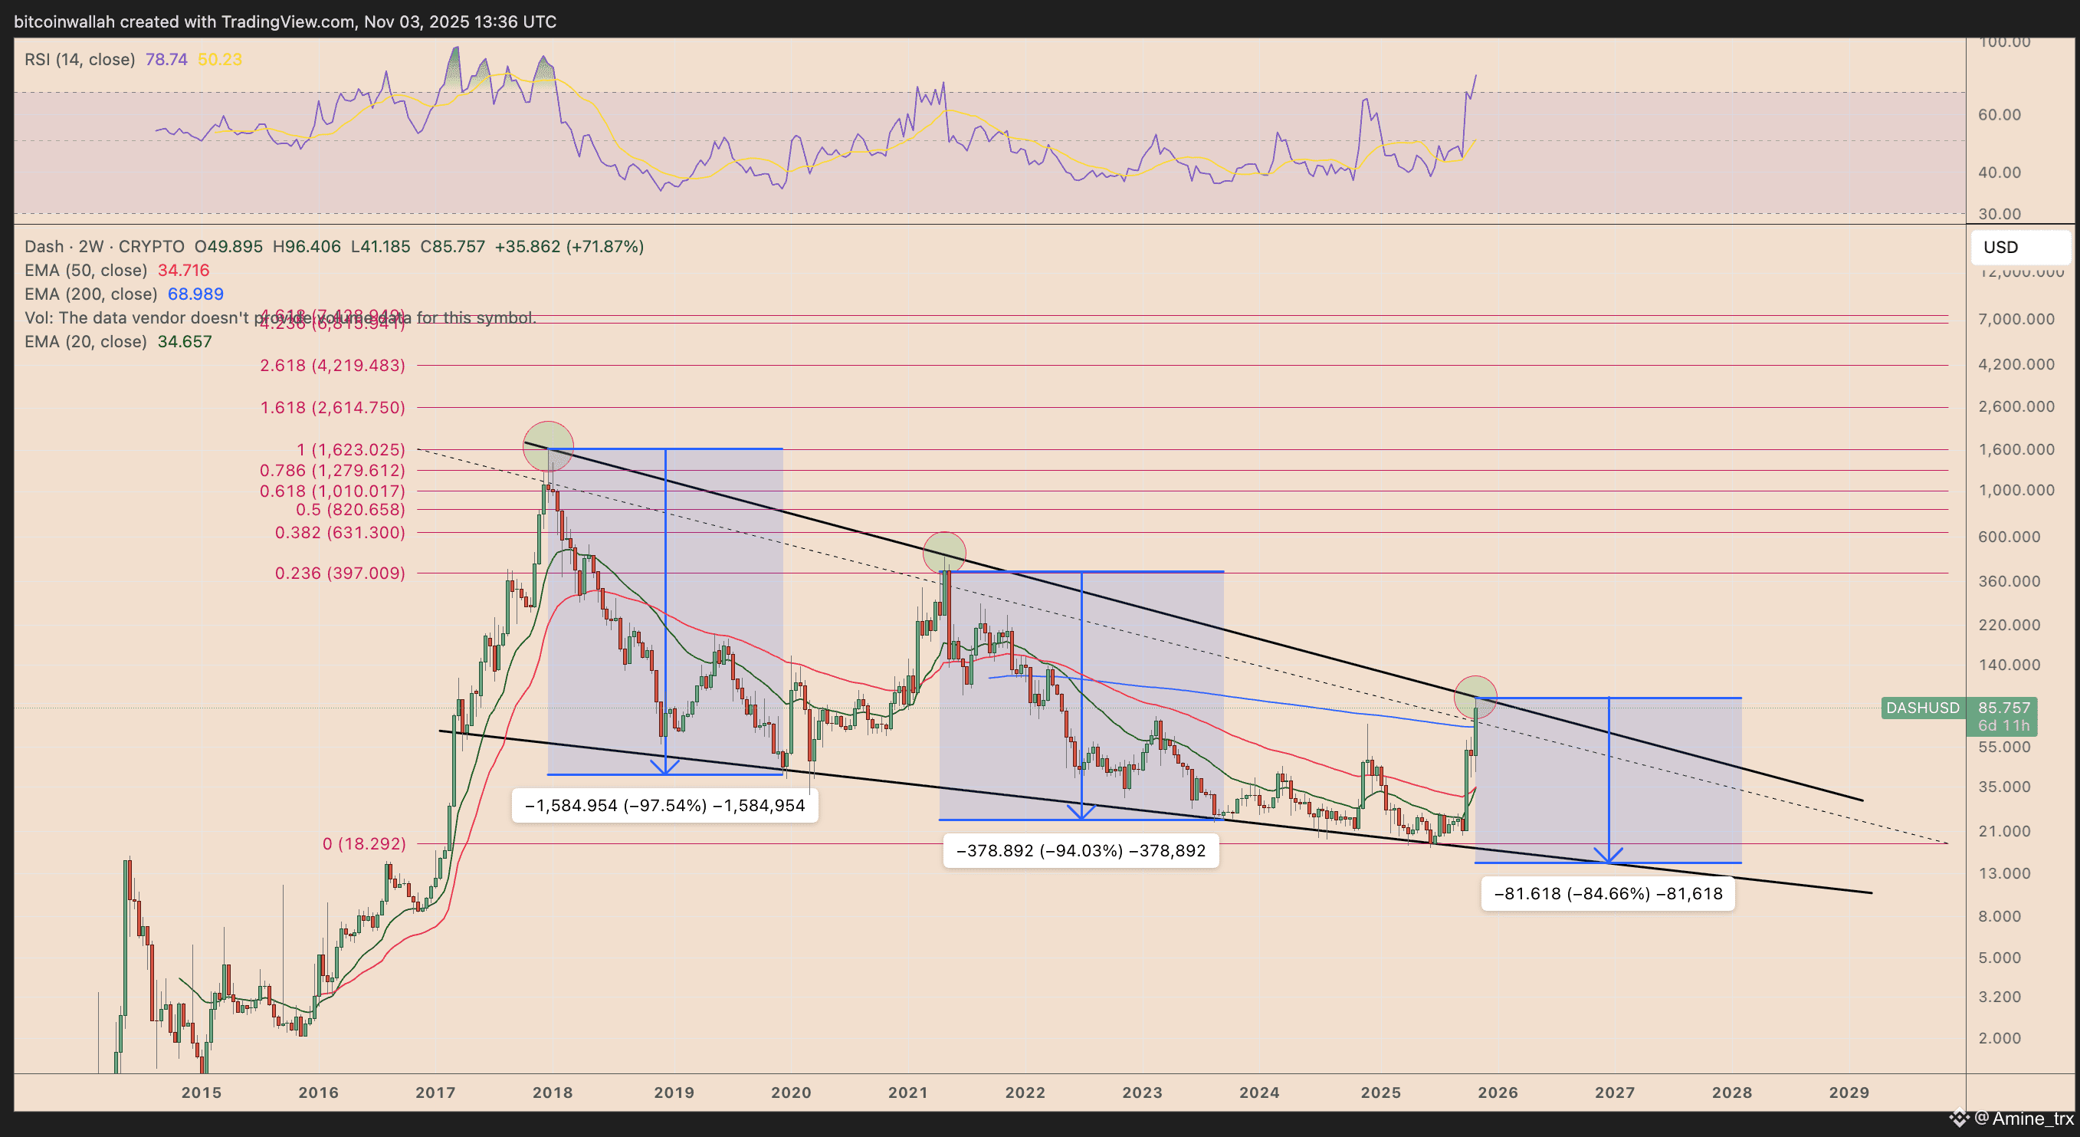
Task: Click the USD currency selector
Action: [x=2019, y=247]
